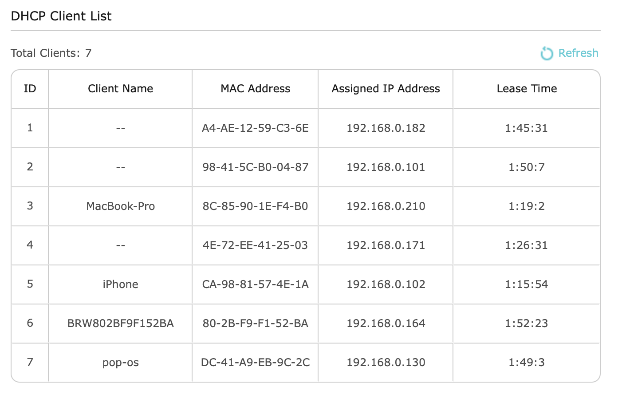The height and width of the screenshot is (403, 622).
Task: Select the MacBook-Pro client name
Action: 120,206
